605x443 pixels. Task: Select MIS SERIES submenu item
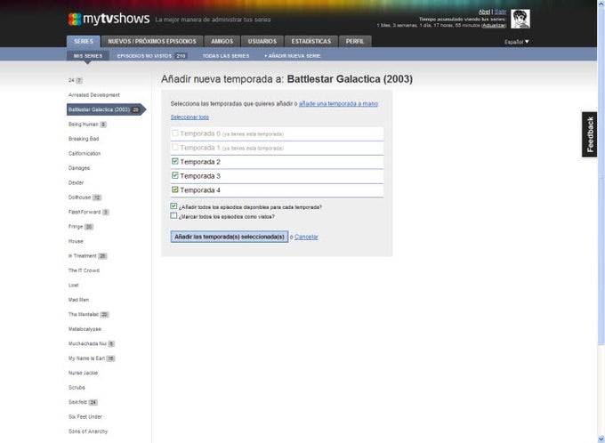pyautogui.click(x=88, y=56)
